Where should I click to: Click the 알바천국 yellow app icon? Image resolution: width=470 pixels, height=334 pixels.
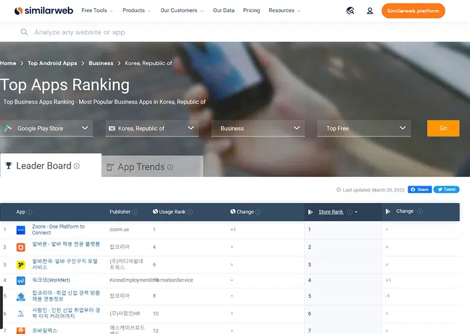(x=21, y=265)
